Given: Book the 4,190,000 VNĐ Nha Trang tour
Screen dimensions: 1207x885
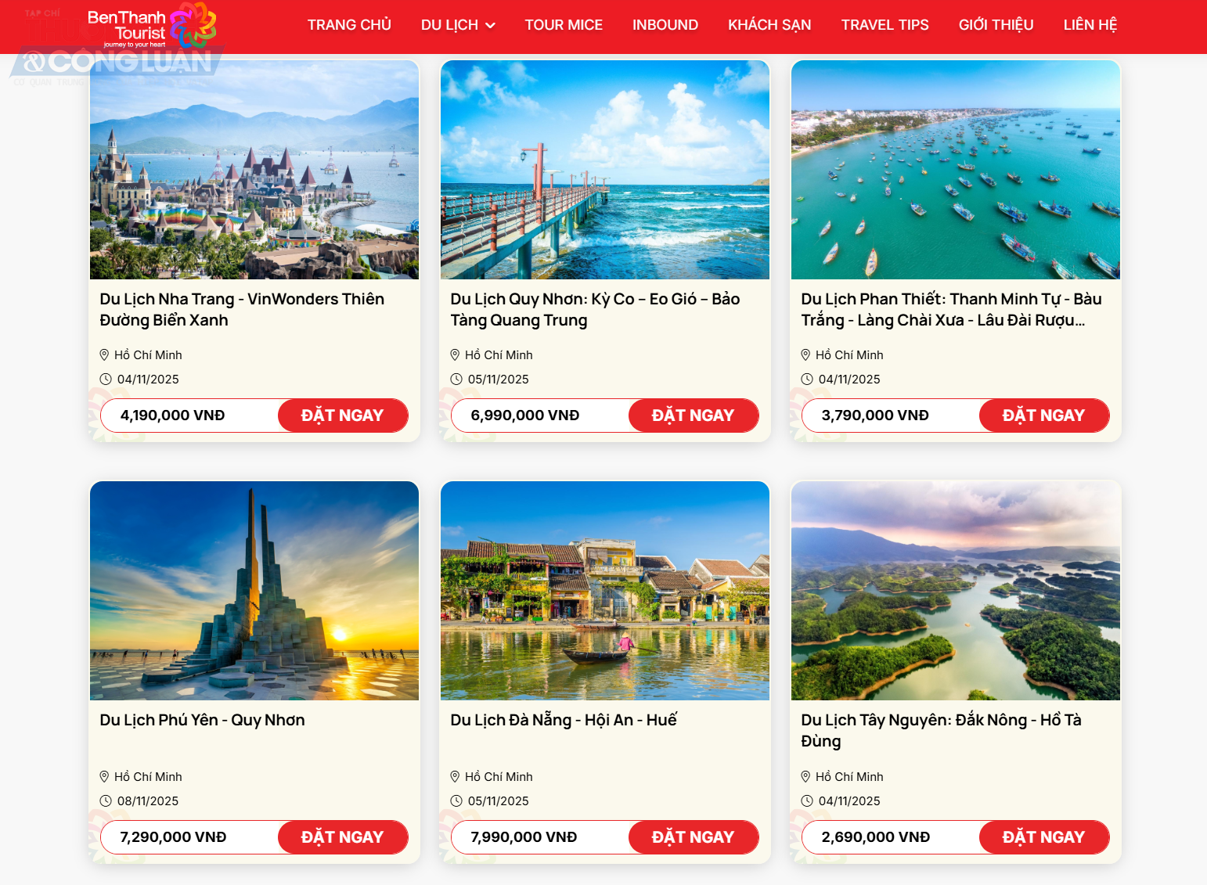Looking at the screenshot, I should tap(343, 416).
